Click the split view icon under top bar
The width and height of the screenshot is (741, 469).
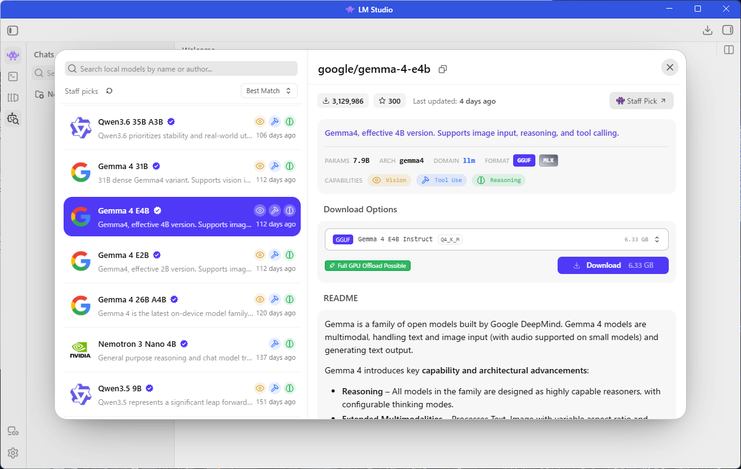729,49
